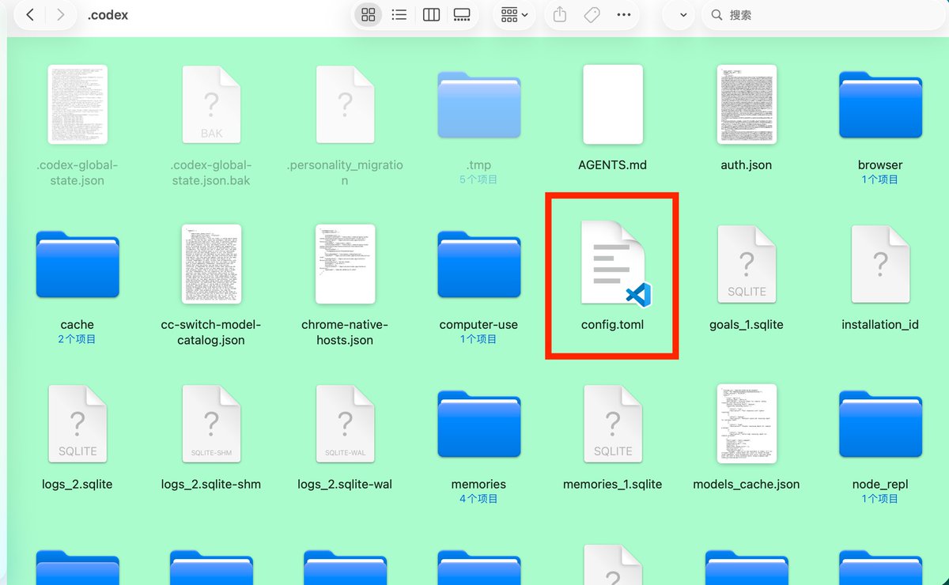Viewport: 949px width, 585px height.
Task: Switch to list view
Action: pyautogui.click(x=399, y=14)
